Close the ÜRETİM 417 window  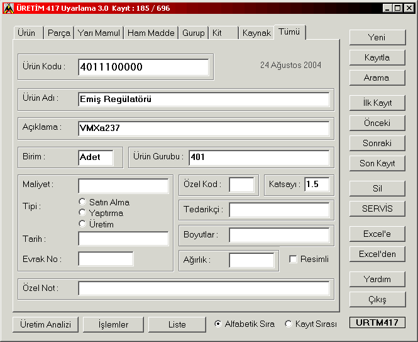click(x=409, y=8)
